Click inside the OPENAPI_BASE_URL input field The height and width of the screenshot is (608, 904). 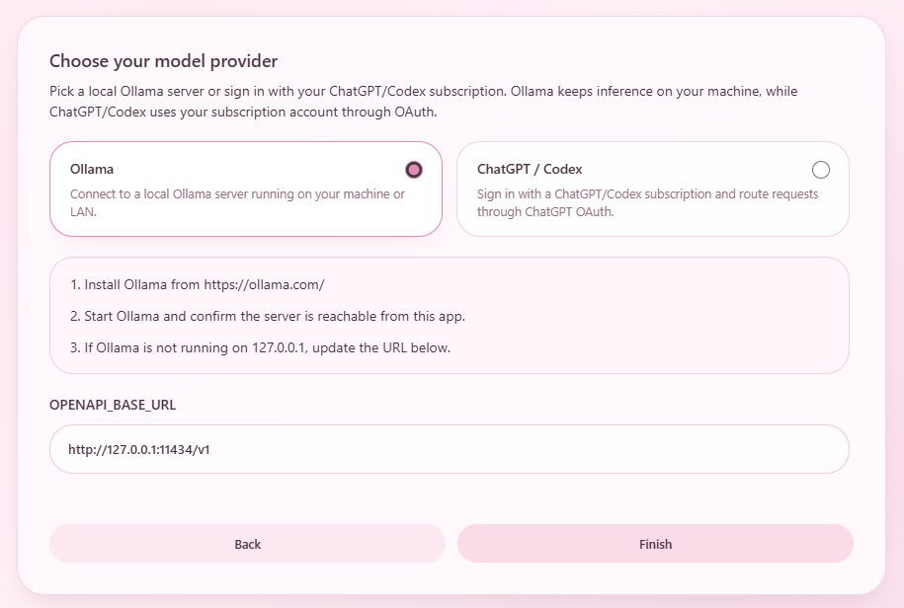coord(450,448)
